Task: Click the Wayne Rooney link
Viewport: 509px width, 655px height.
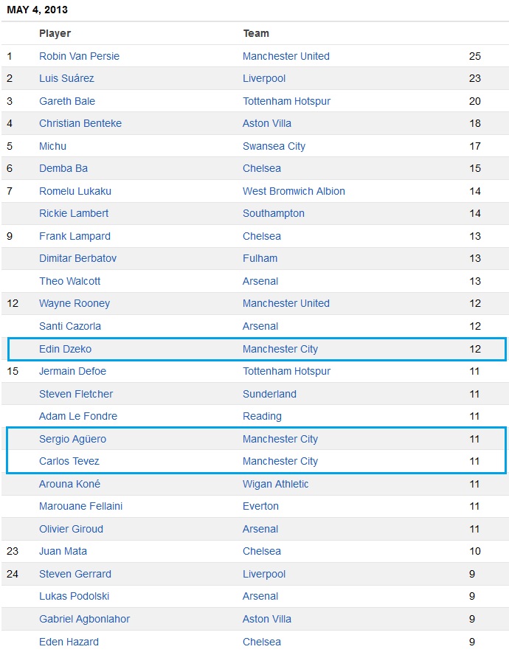Action: [75, 303]
